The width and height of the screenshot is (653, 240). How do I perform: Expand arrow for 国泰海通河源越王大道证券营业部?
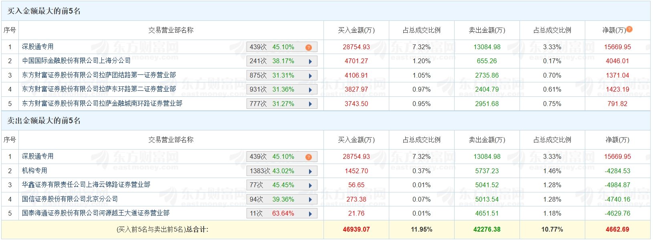[310, 214]
